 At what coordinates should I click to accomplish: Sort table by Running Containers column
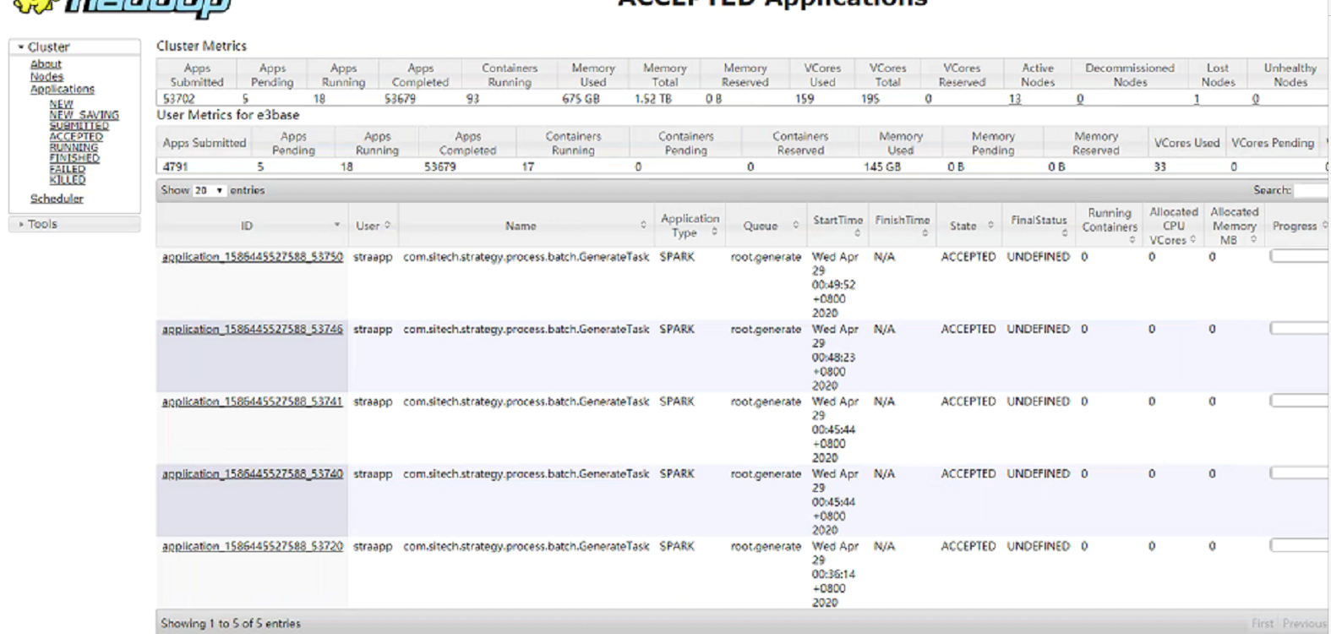click(x=1109, y=226)
